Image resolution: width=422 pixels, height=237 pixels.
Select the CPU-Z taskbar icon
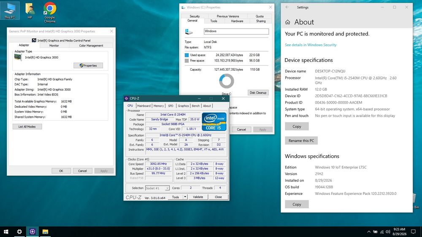pyautogui.click(x=32, y=232)
